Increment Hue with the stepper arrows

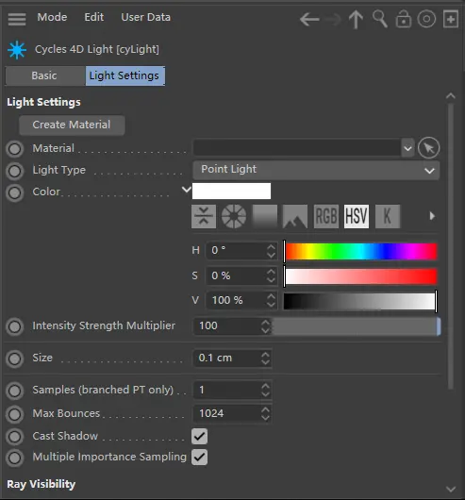coord(272,251)
